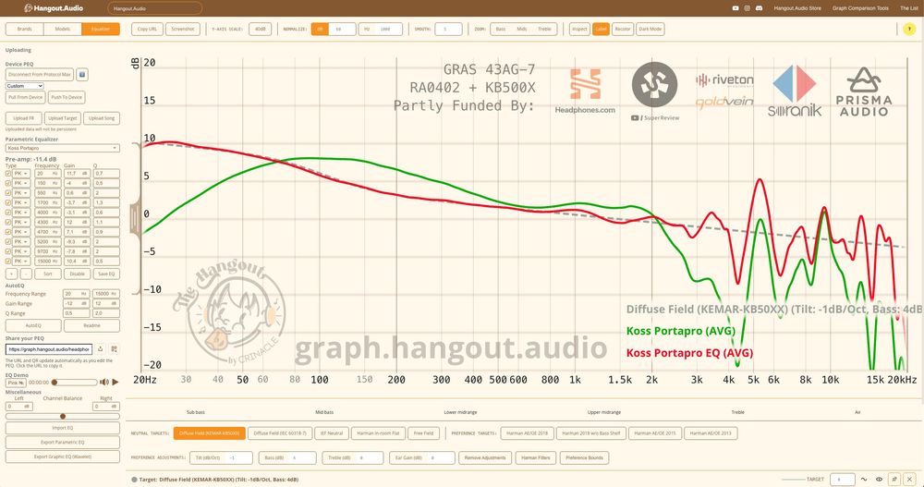Open The List menu item in the header
Image resolution: width=924 pixels, height=487 pixels.
[908, 8]
